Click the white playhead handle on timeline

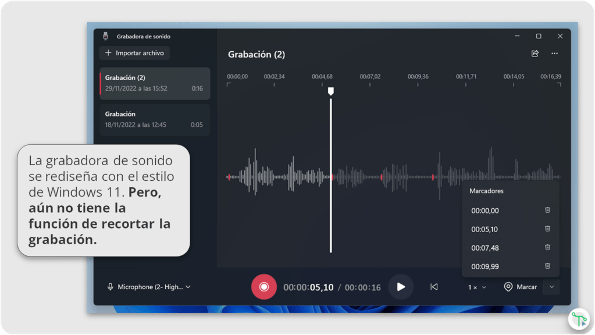point(331,91)
